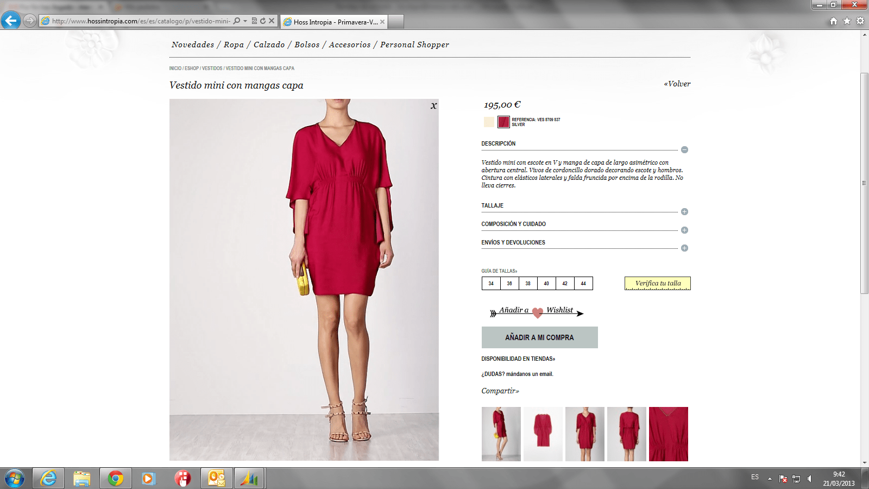Collapse the Descripción section
Screen dimensions: 869x489
[x=684, y=149]
